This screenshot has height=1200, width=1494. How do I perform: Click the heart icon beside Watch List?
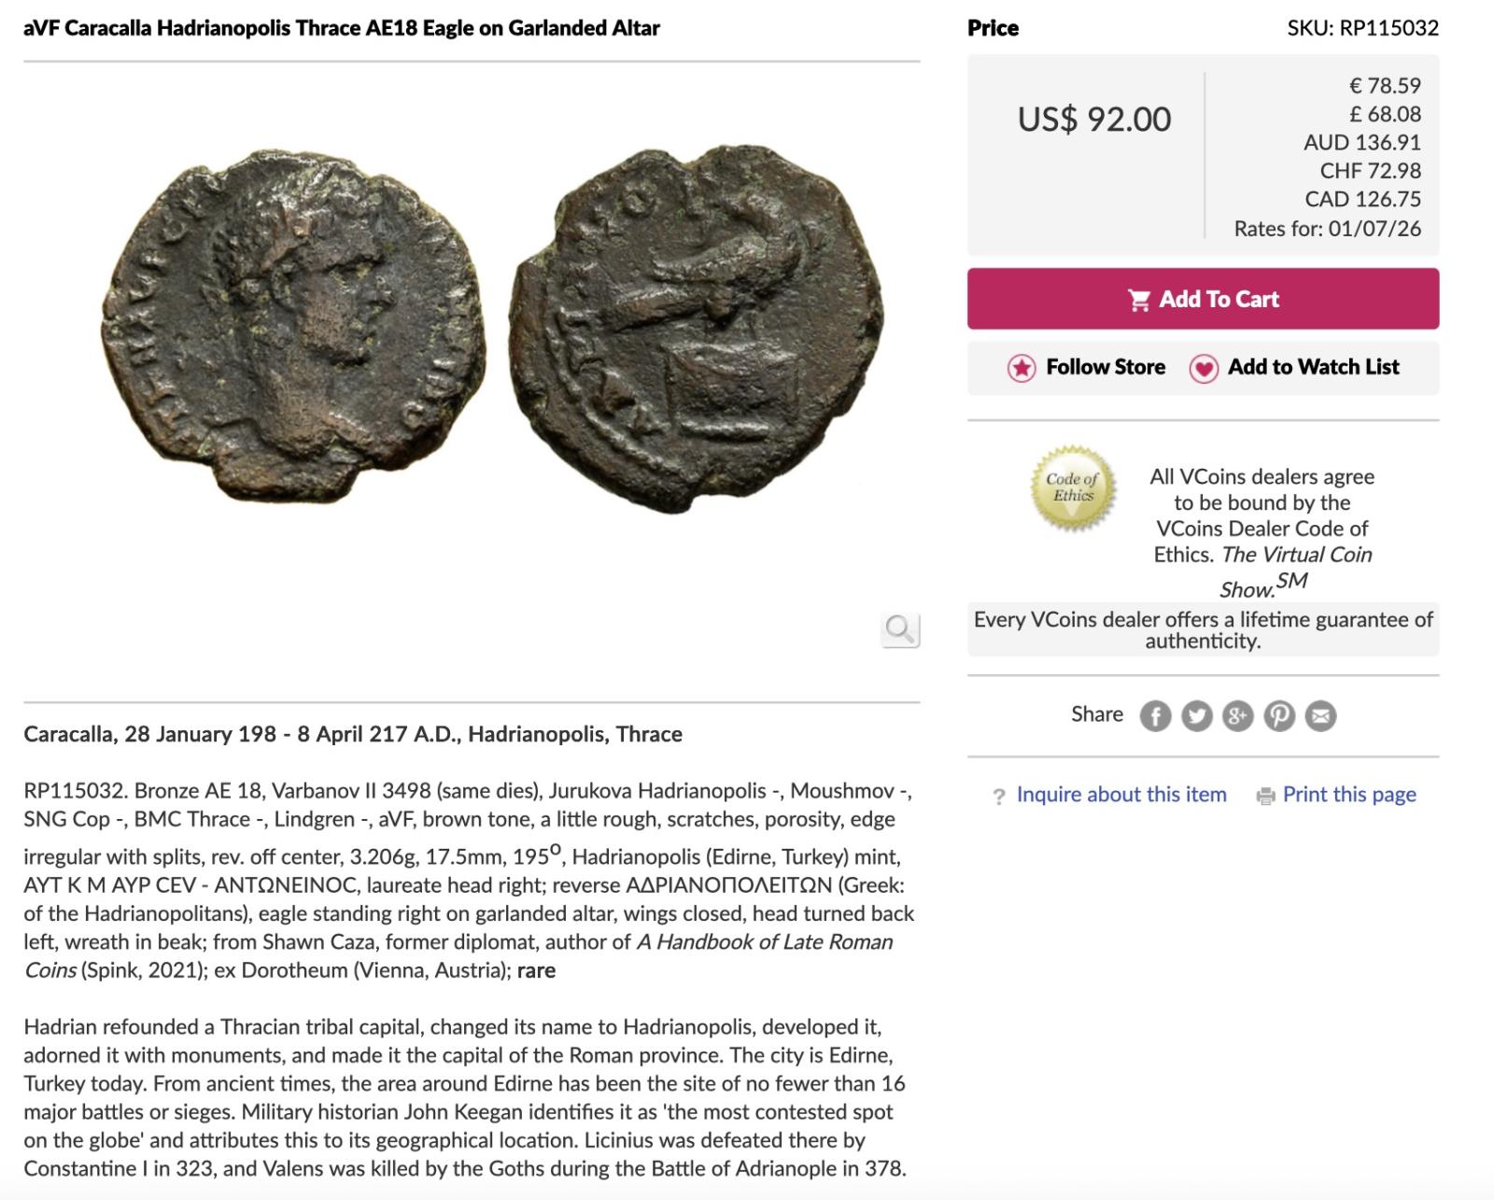coord(1204,368)
